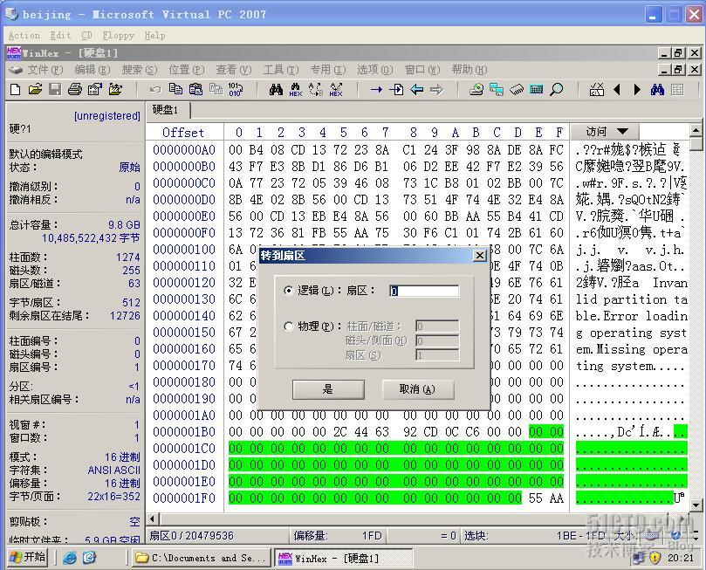This screenshot has width=706, height=570.
Task: Click the Go to offset arrow icon
Action: (x=376, y=89)
